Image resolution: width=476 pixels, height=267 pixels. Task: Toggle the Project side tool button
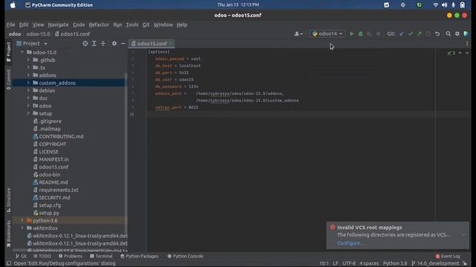8,52
